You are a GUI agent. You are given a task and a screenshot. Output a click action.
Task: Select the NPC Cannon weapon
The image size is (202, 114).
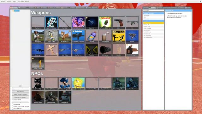(x=105, y=50)
